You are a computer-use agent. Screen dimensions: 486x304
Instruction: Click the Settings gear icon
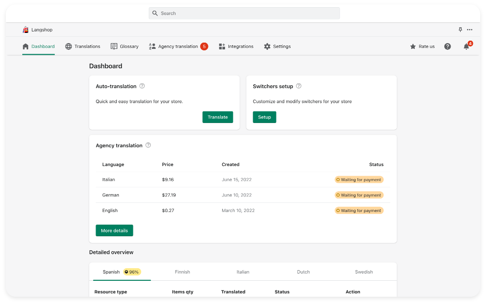[x=267, y=46]
